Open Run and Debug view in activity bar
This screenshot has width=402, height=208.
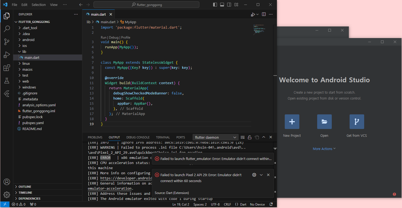(x=7, y=55)
